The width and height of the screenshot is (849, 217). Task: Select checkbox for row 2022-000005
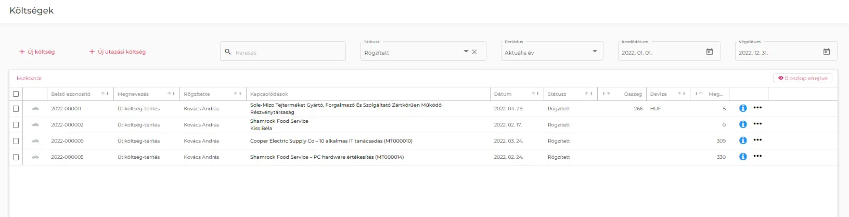[x=16, y=157]
